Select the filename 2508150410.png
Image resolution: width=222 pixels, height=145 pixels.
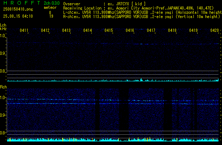18,9
